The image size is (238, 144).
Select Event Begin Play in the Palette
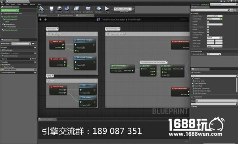[x=200, y=83]
